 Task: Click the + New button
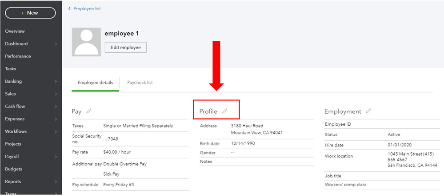30,13
